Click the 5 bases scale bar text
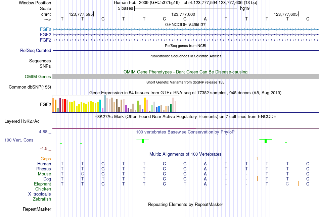 [x=125, y=8]
